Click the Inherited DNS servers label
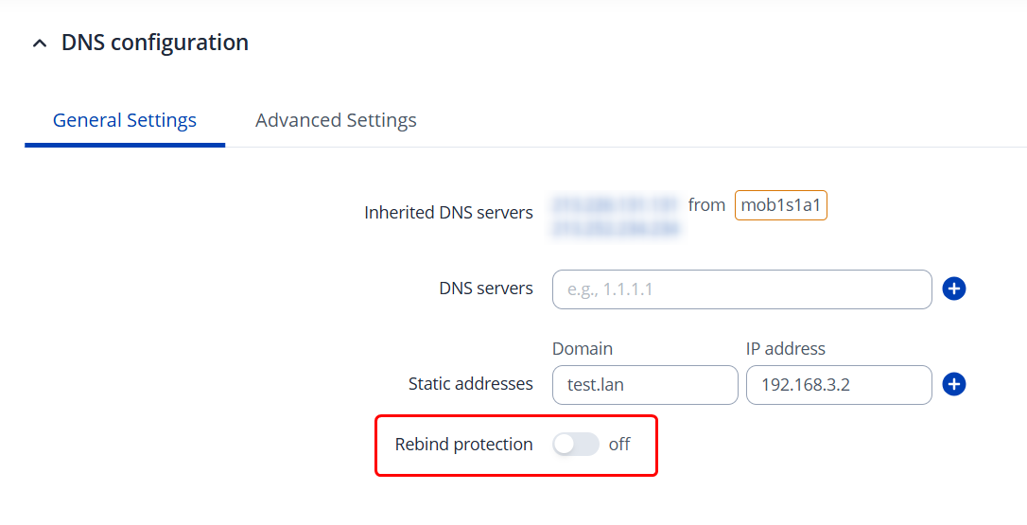 [448, 213]
